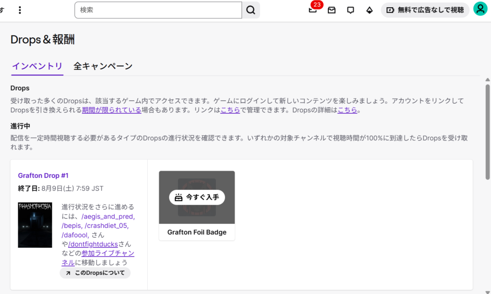This screenshot has height=294, width=491.
Task: Visit the /dafoool channel link
Action: [x=75, y=235]
